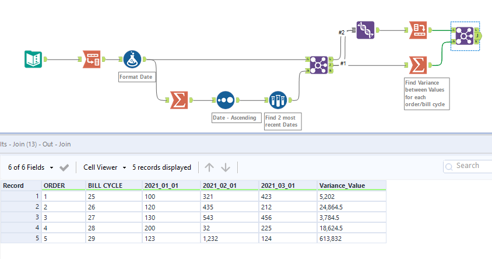Select the highlighted final Join tool
This screenshot has height=259, width=492.
(464, 36)
